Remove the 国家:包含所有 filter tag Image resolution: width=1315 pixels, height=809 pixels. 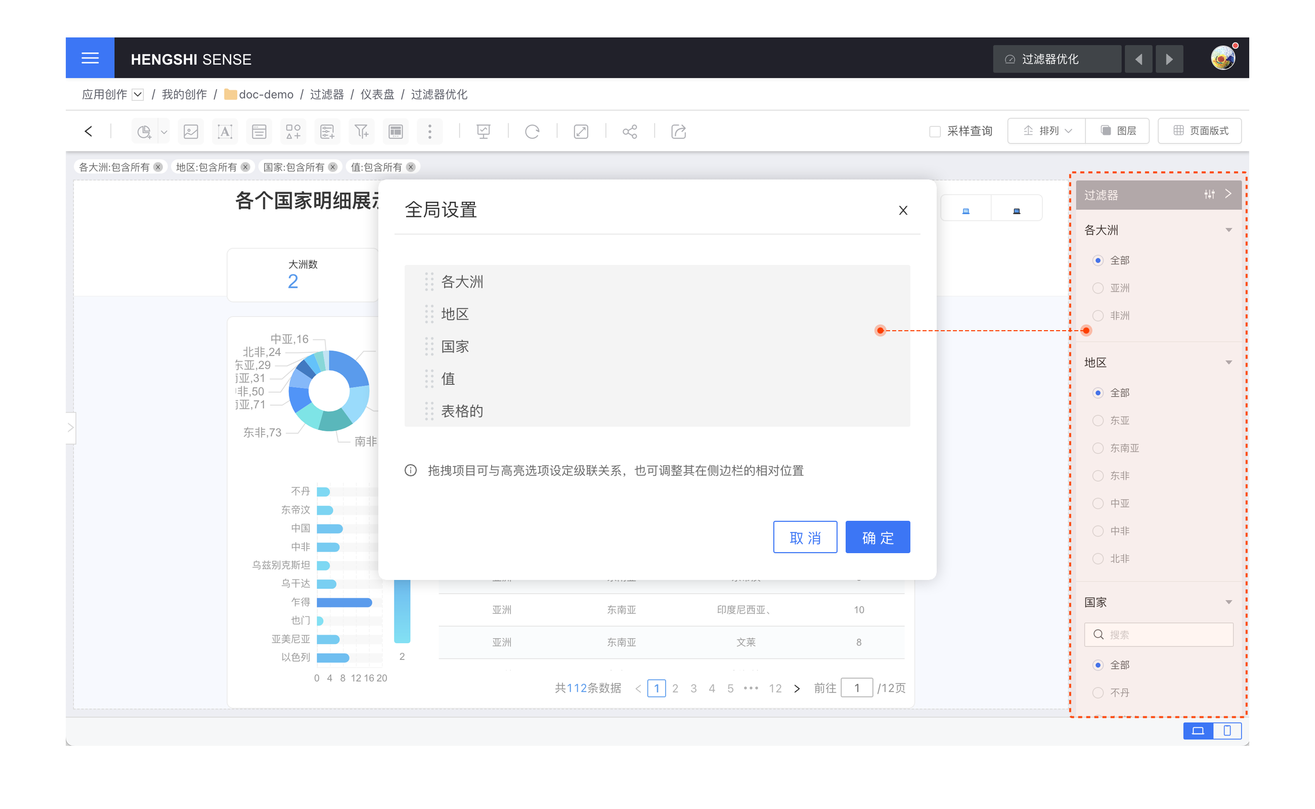[333, 167]
